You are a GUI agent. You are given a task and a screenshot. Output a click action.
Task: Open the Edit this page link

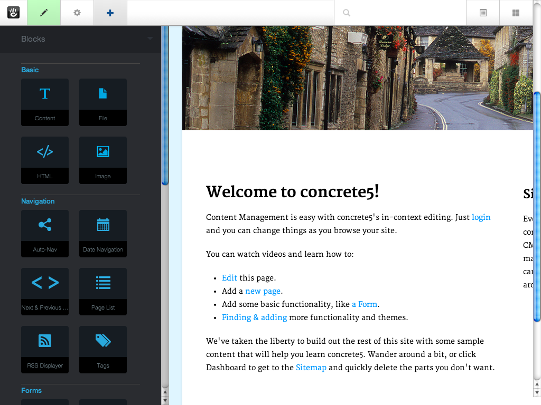click(229, 278)
